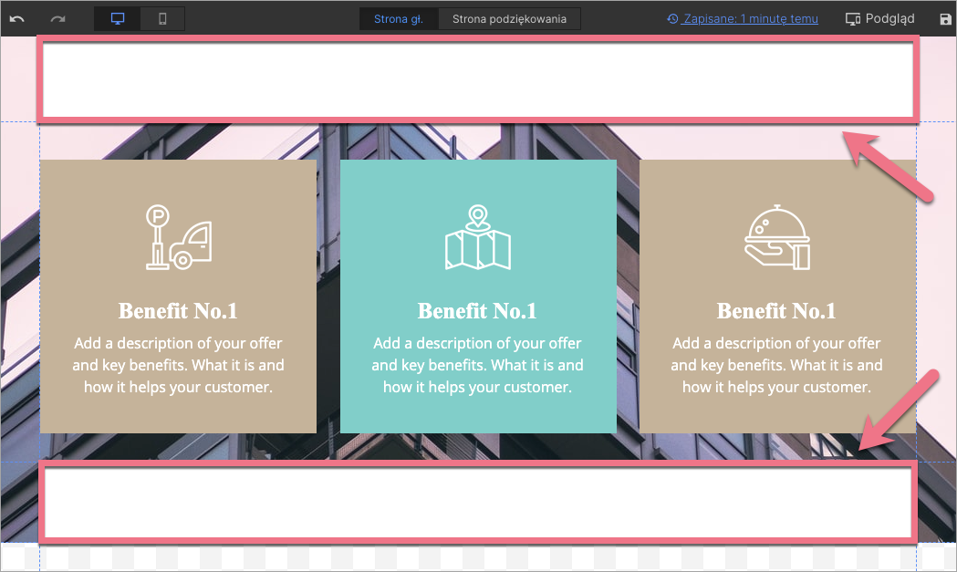The image size is (957, 572).
Task: Open the "Strona podziękowania" tab
Action: coord(509,18)
